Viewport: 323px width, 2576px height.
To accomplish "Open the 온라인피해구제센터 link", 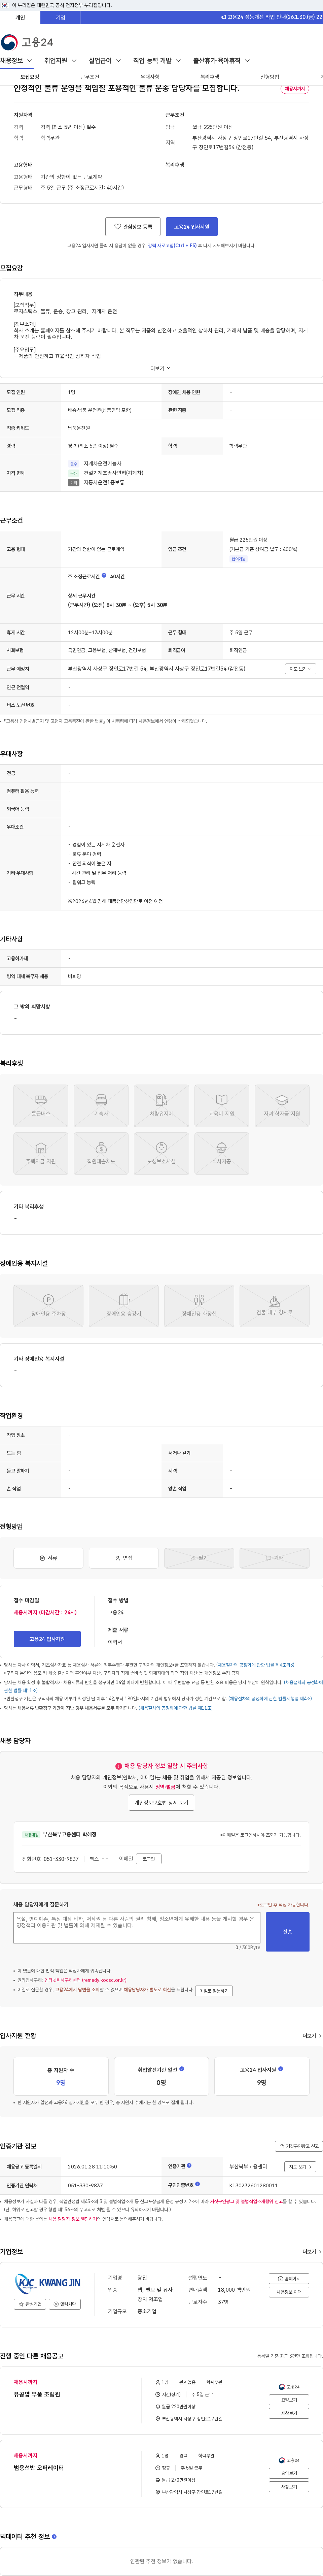I will point(85,1980).
